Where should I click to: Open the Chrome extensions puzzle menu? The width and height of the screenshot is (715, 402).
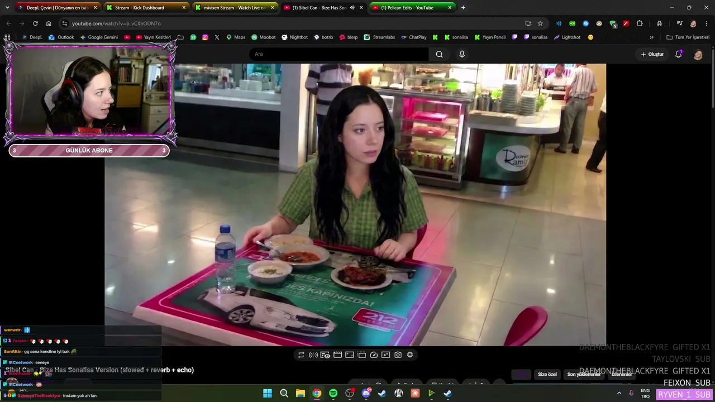point(640,23)
